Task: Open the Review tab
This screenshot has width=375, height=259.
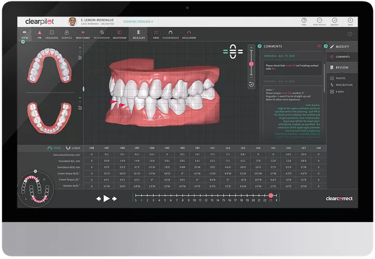Action: point(341,67)
